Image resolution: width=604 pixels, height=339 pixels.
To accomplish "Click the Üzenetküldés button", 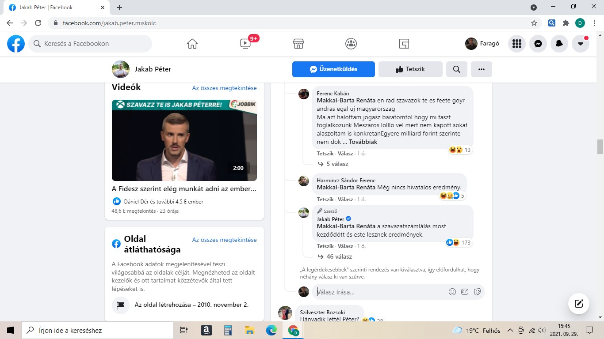I will (333, 69).
